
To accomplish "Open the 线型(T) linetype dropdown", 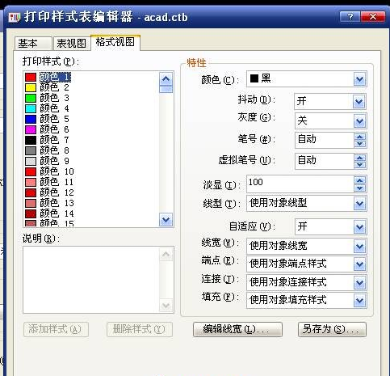I will pyautogui.click(x=360, y=204).
